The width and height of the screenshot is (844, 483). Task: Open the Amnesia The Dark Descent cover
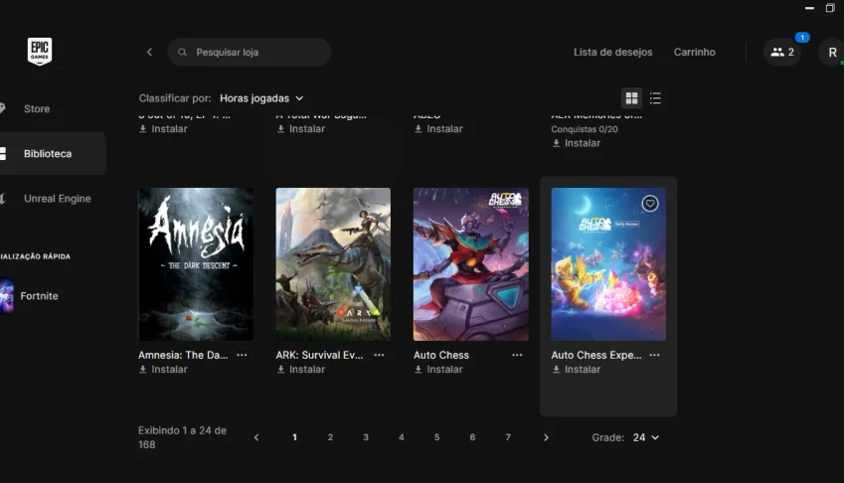pyautogui.click(x=196, y=264)
